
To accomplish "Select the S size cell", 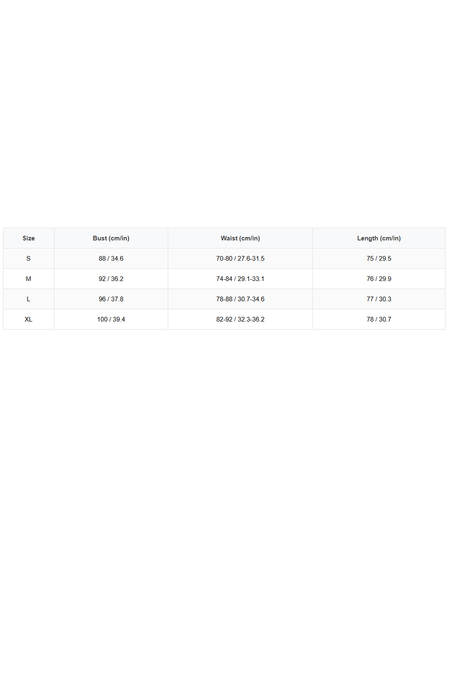I will click(28, 259).
